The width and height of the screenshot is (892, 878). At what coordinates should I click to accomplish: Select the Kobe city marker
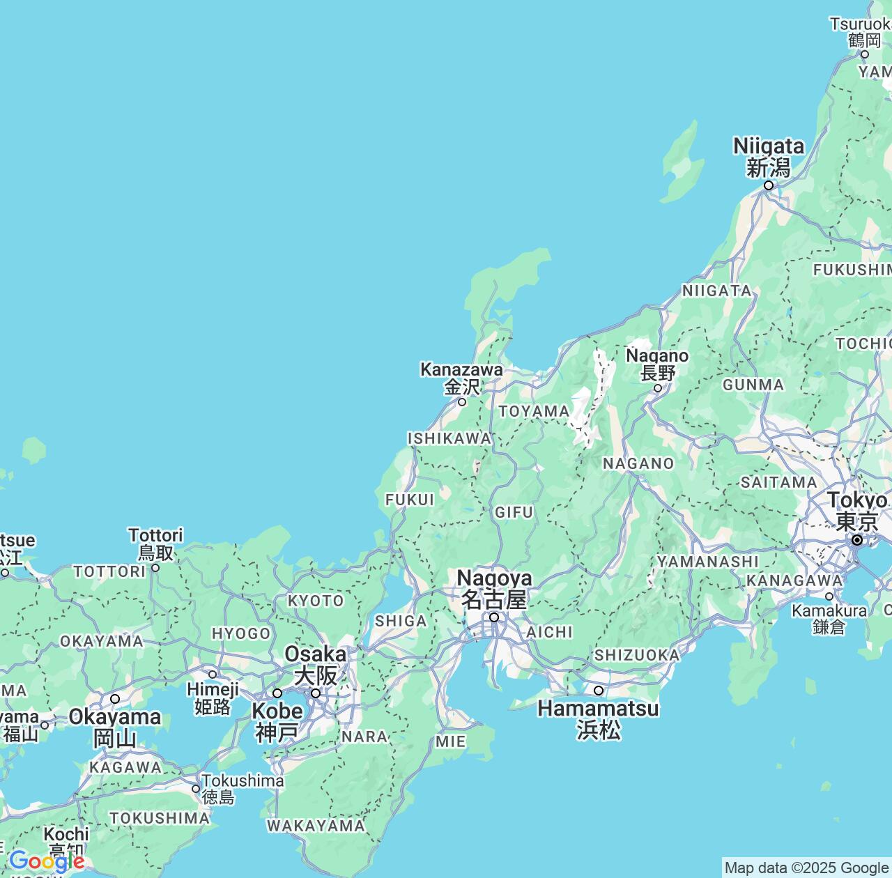point(277,693)
